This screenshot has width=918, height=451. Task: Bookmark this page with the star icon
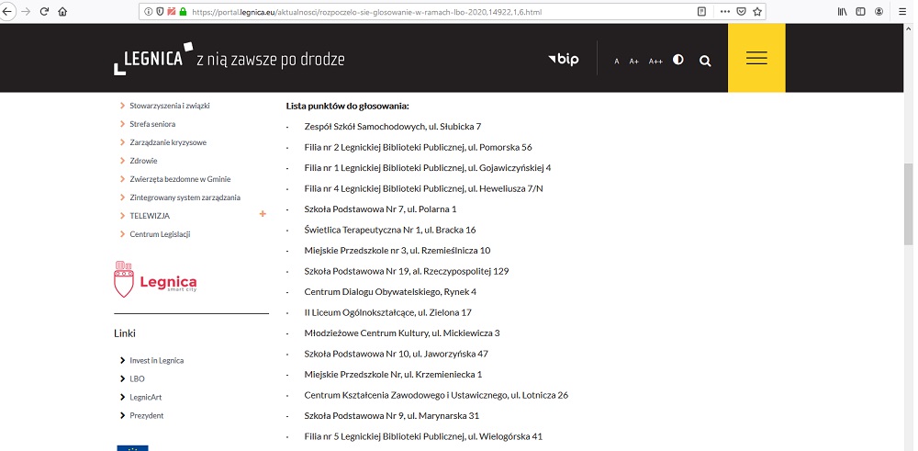(x=757, y=11)
